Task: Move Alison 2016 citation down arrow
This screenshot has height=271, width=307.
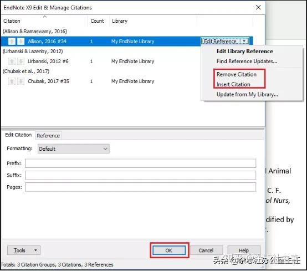Action: click(x=21, y=42)
